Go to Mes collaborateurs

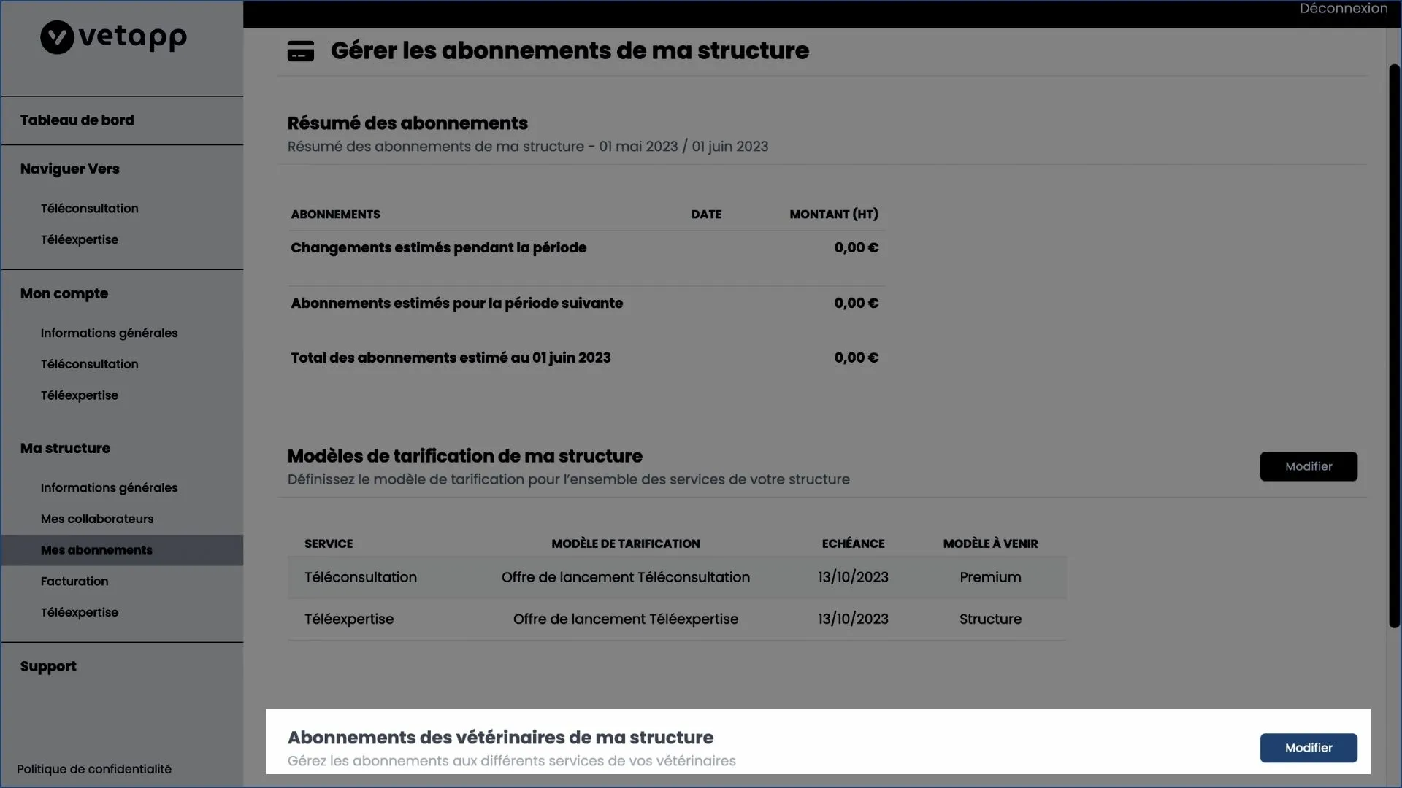[97, 519]
